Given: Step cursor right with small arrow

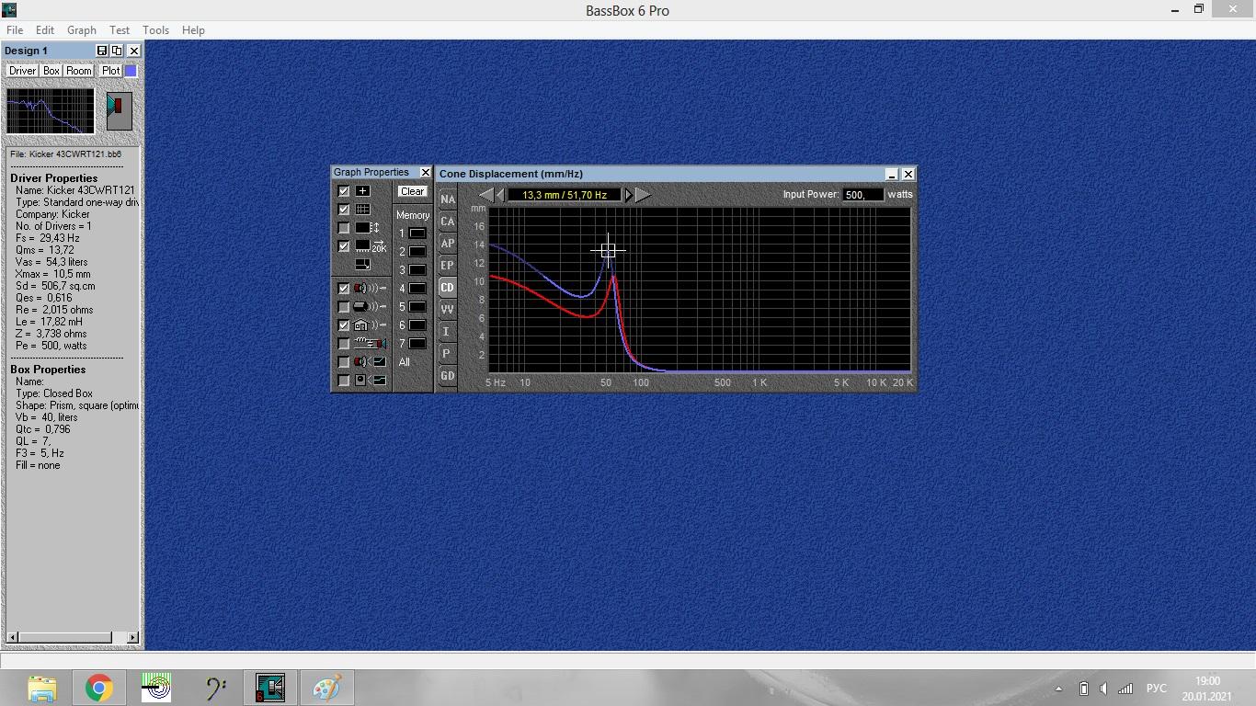Looking at the screenshot, I should click(629, 195).
